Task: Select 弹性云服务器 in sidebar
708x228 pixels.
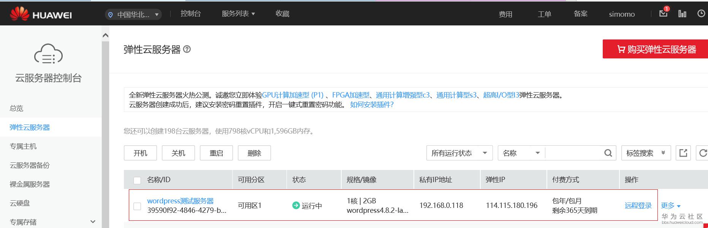Action: click(30, 127)
